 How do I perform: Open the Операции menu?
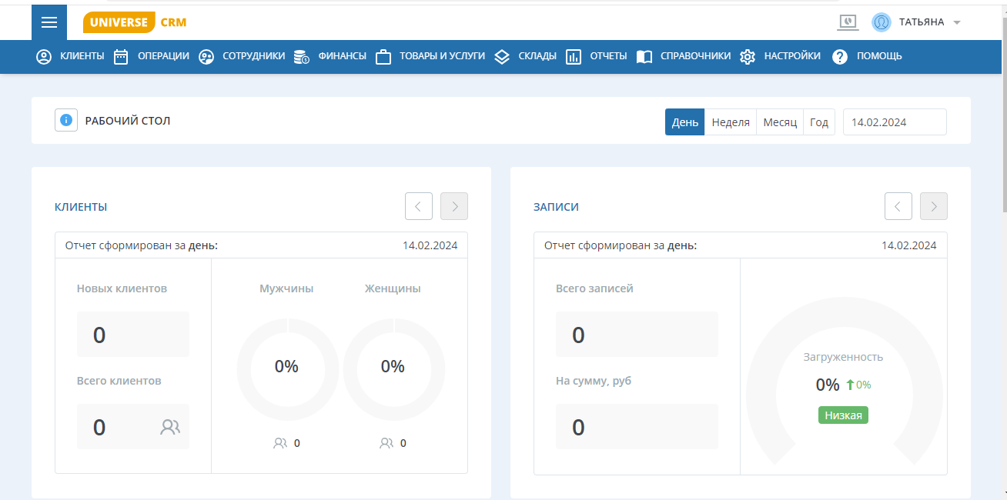(x=121, y=55)
